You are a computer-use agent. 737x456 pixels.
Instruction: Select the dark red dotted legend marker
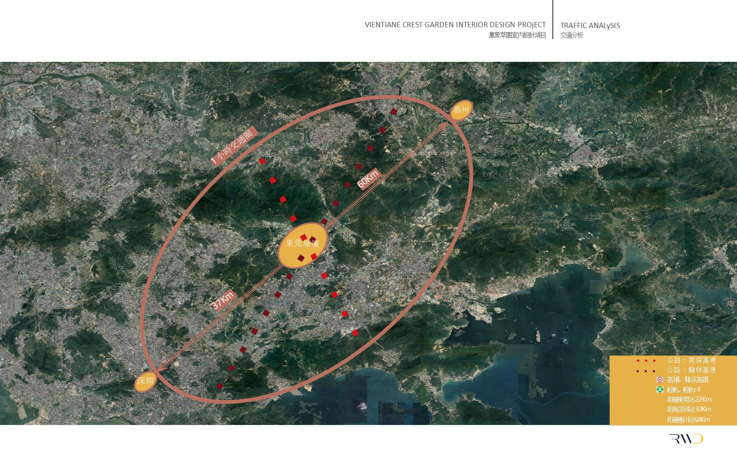[x=646, y=371]
